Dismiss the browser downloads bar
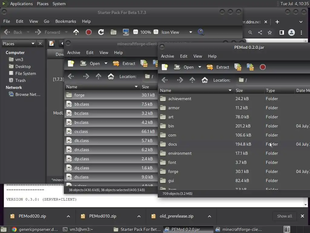Image resolution: width=310 pixels, height=233 pixels. pos(302,216)
